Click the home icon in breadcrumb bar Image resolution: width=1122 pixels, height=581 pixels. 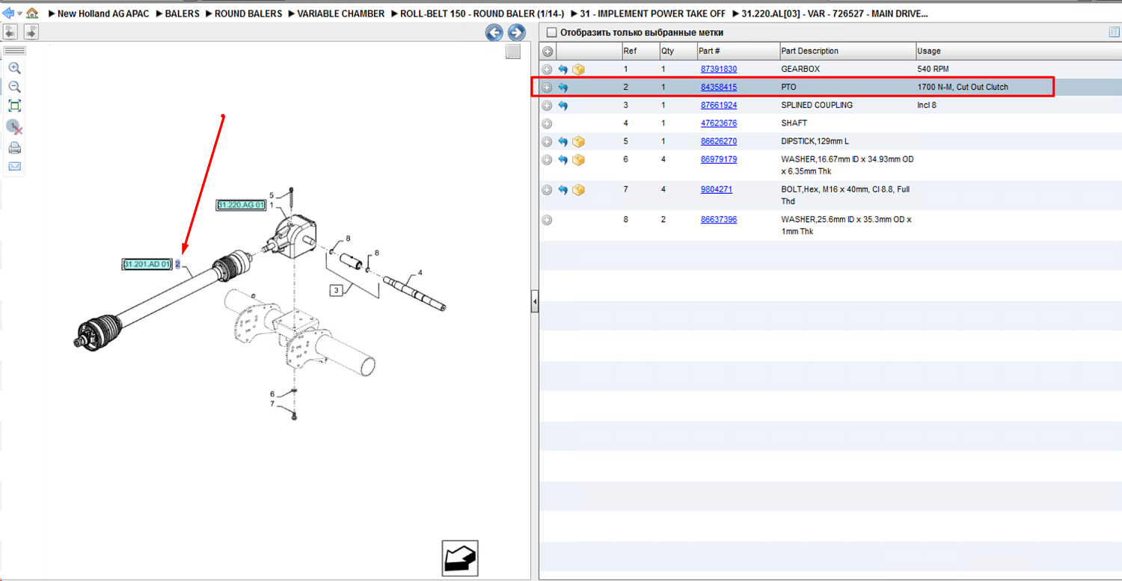pos(32,13)
